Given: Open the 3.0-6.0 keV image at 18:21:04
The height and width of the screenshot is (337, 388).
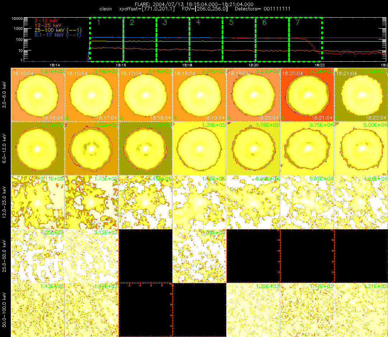Looking at the screenshot, I should pos(361,95).
